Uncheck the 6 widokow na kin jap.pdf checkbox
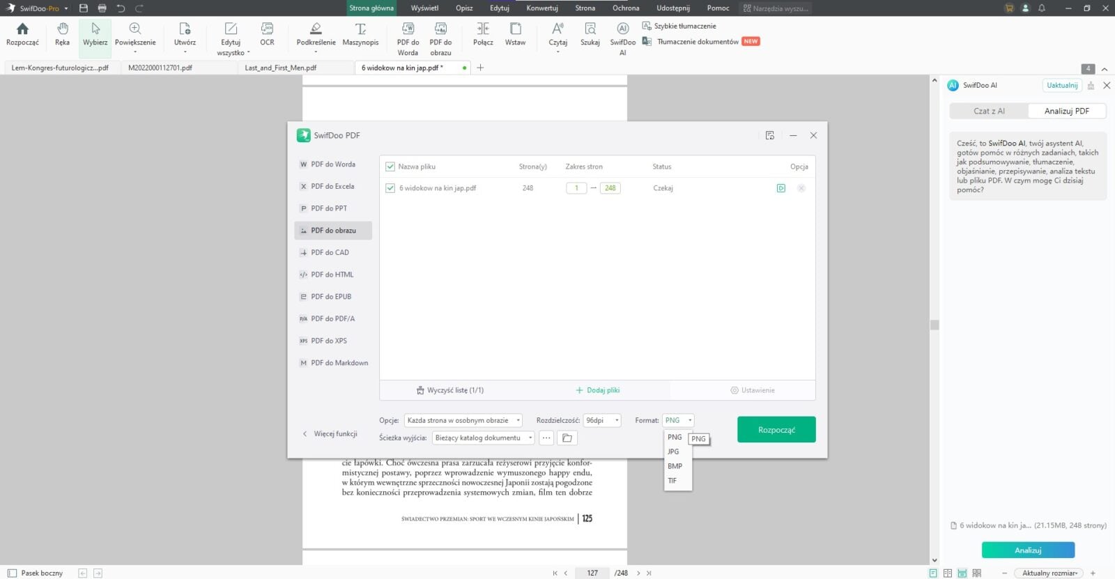1115x579 pixels. click(x=390, y=188)
